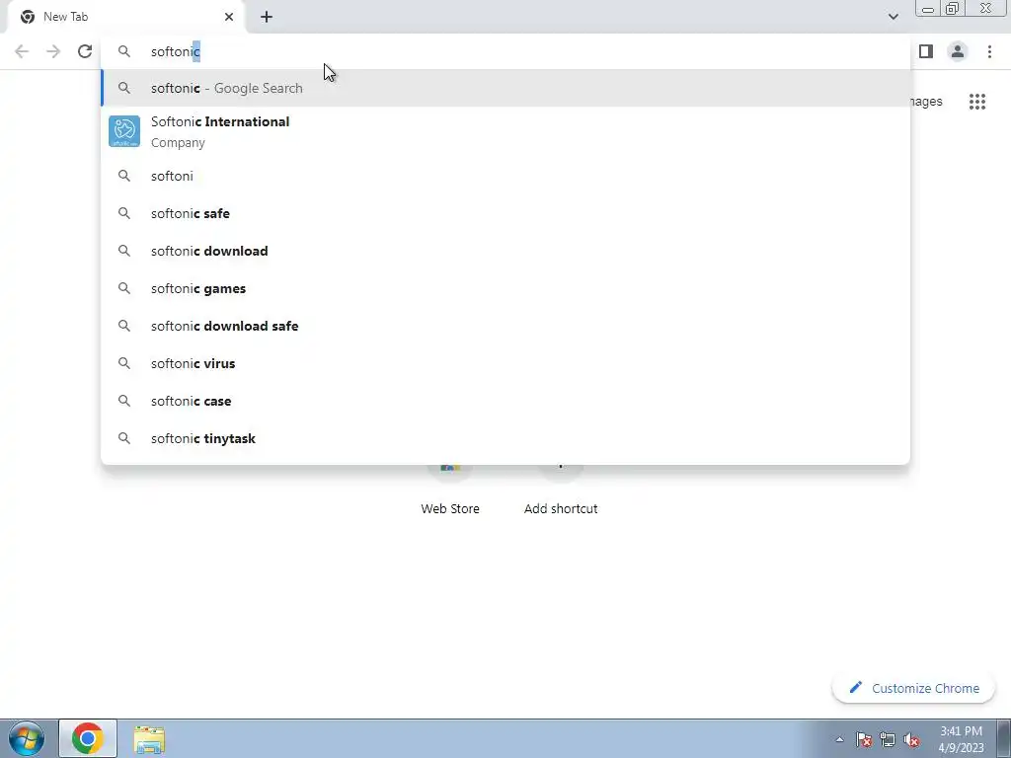Open the Google apps grid
This screenshot has height=758, width=1011.
coord(976,102)
